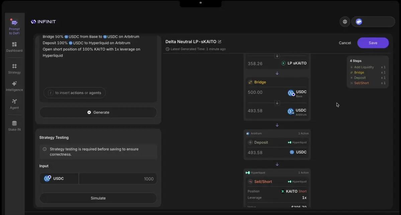The image size is (401, 215).
Task: Click the INFINIT logo
Action: pos(43,22)
